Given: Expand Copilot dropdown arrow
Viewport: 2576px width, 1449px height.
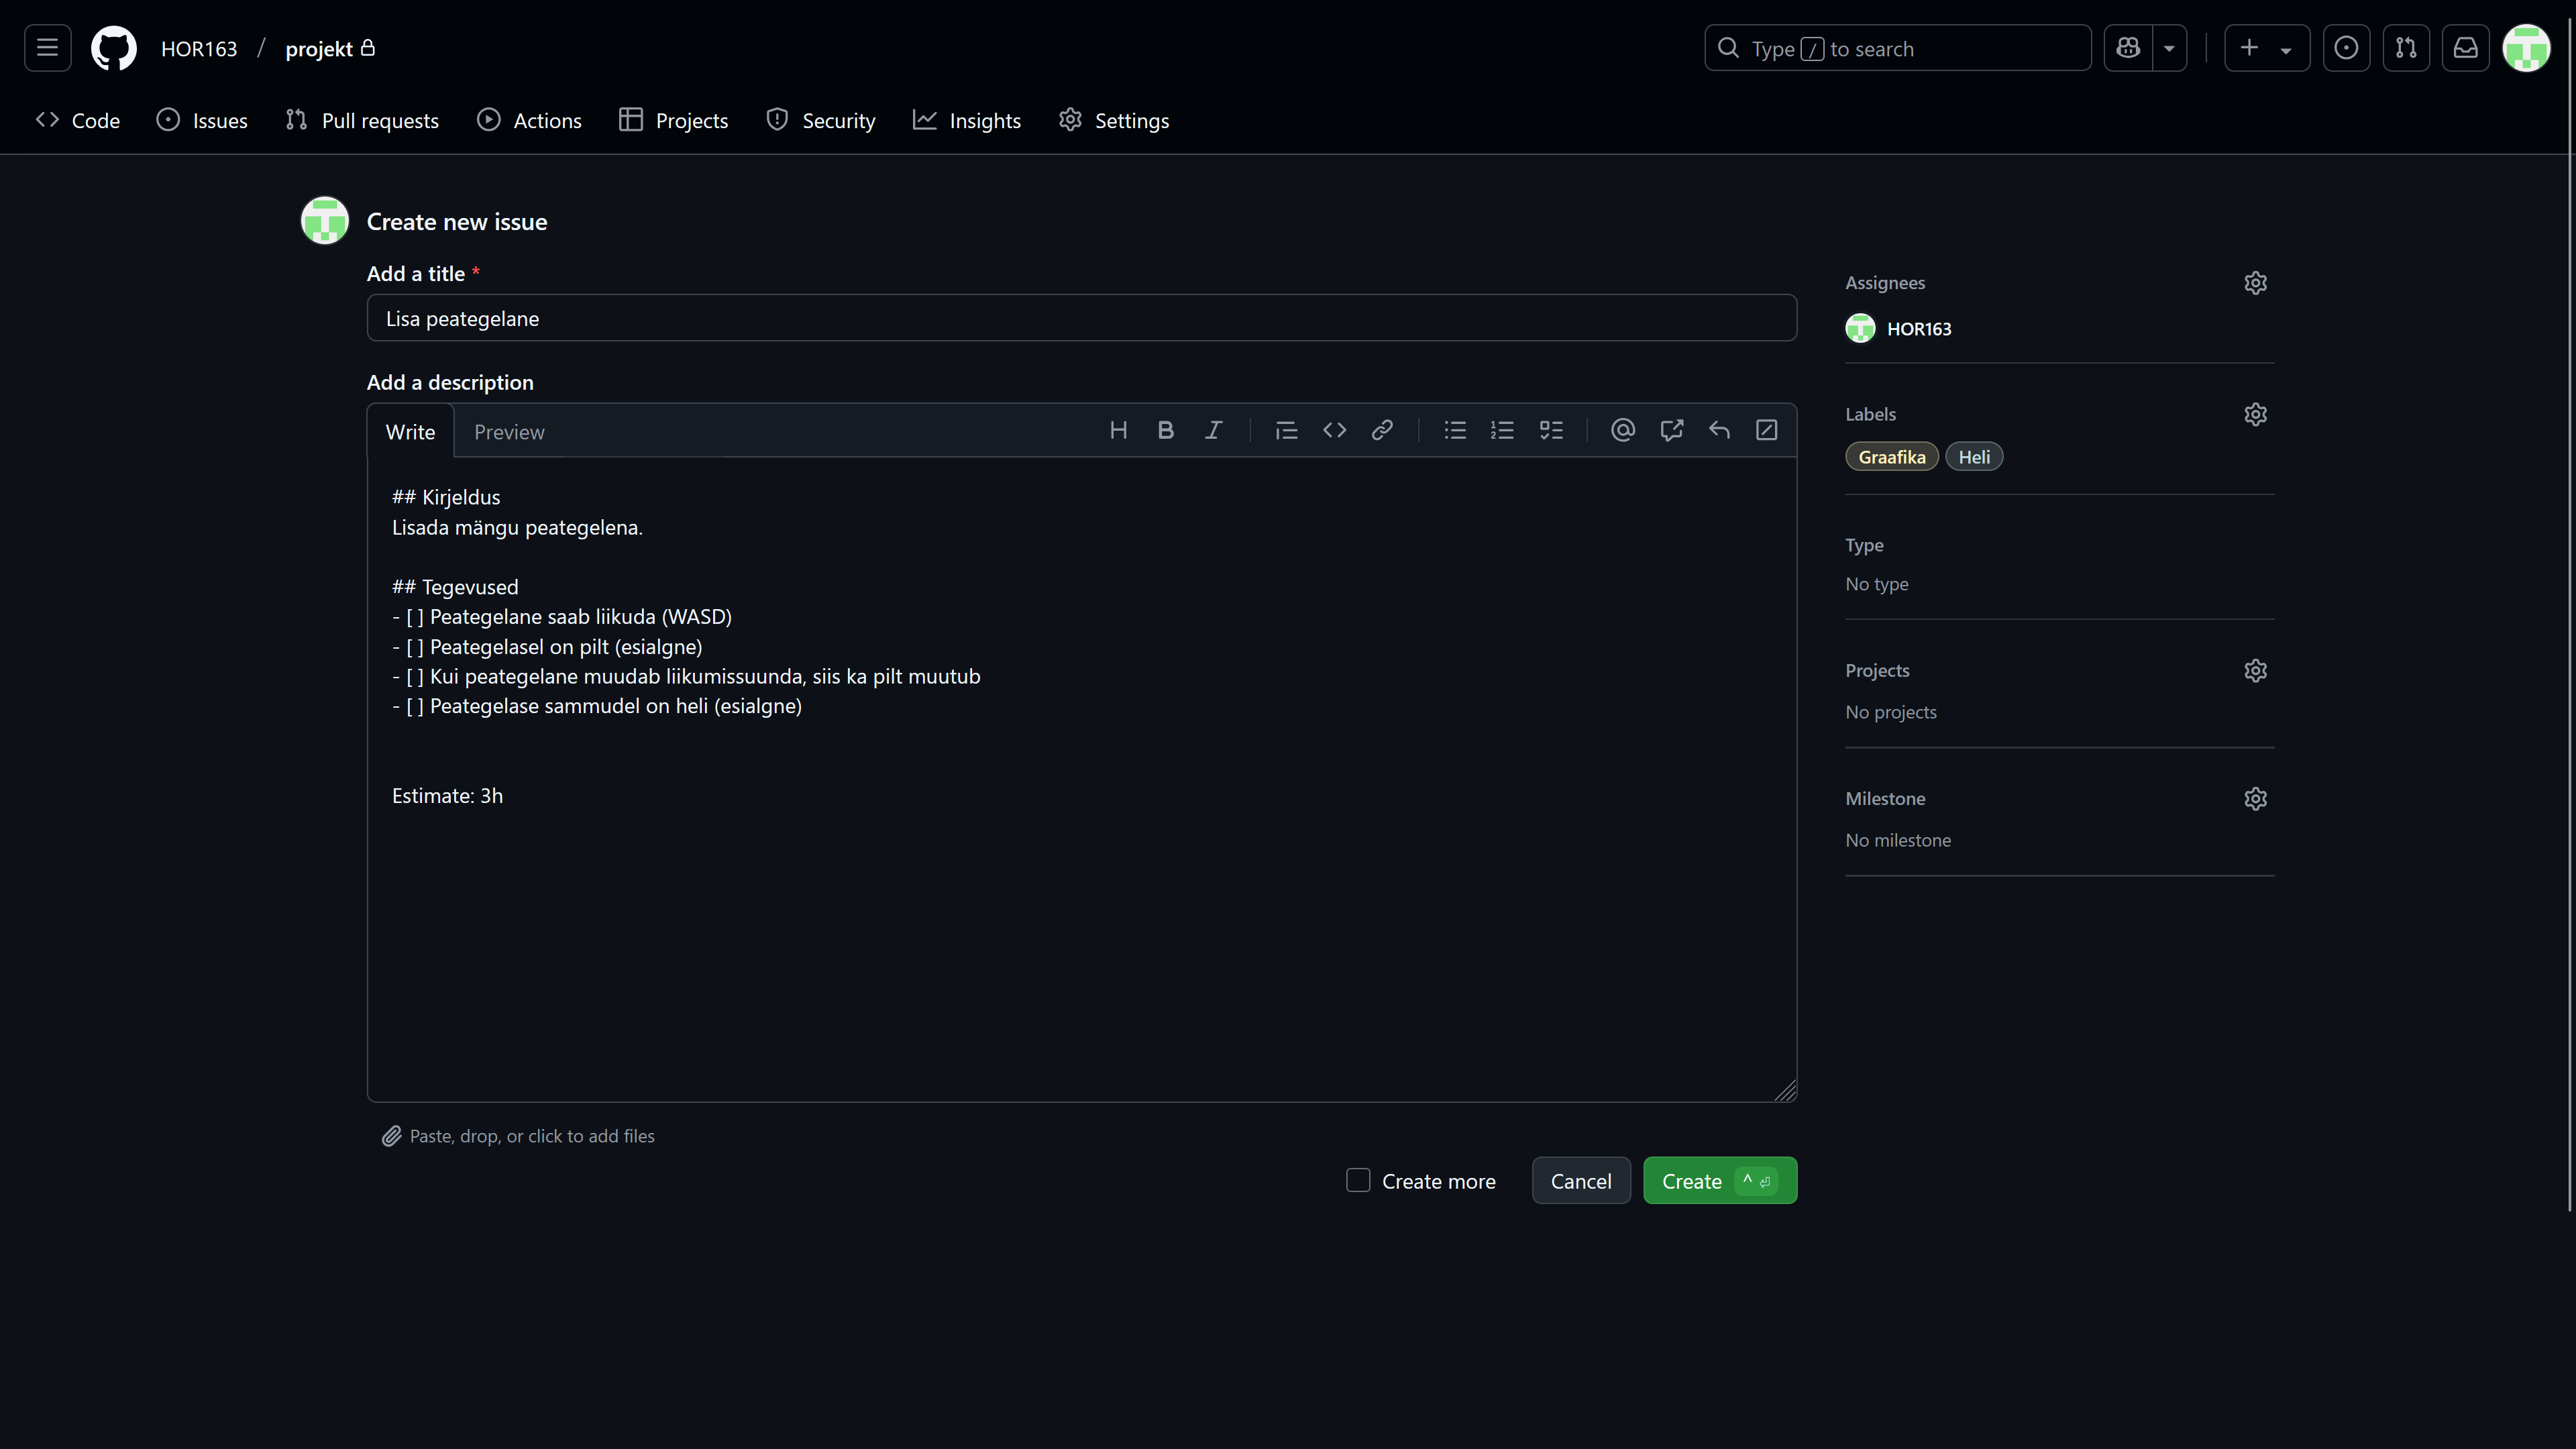Looking at the screenshot, I should (2169, 48).
